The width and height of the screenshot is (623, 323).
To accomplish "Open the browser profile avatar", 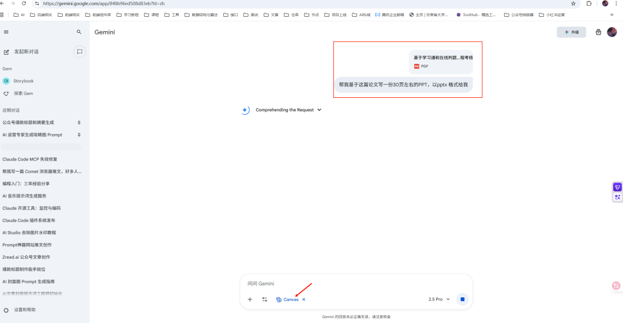I will point(605,3).
